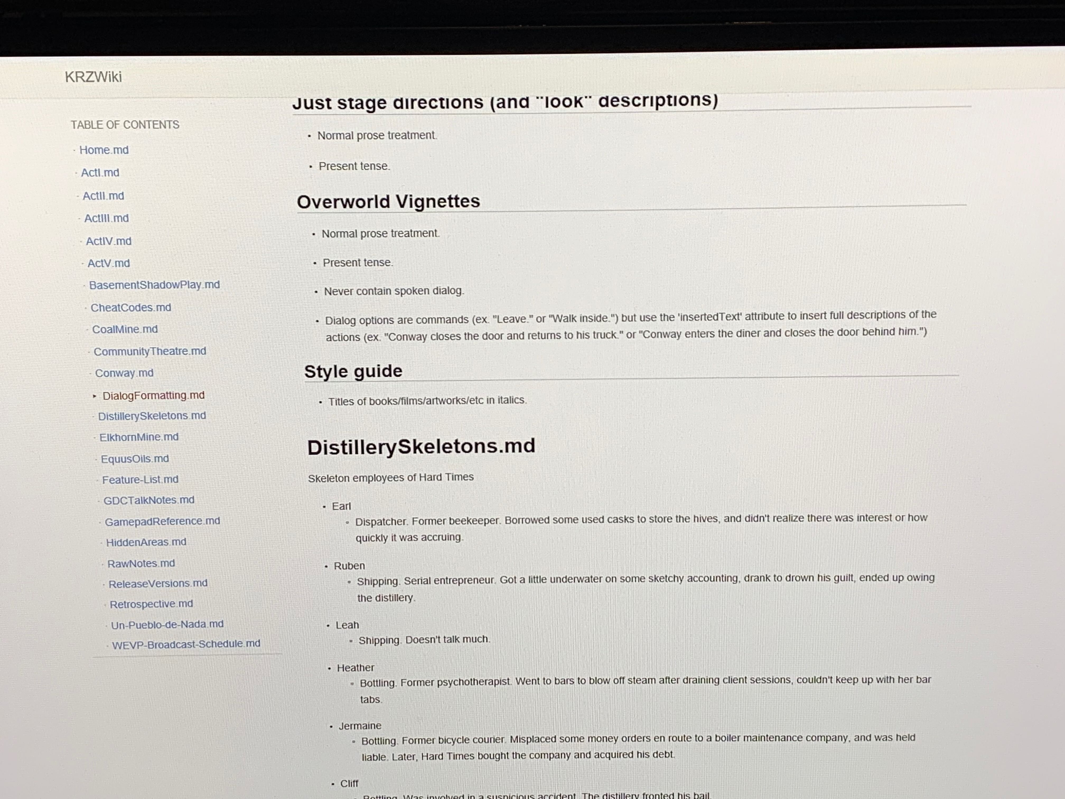Open WEVP-Broadcast-Schedule.md link
This screenshot has height=799, width=1065.
coord(186,644)
